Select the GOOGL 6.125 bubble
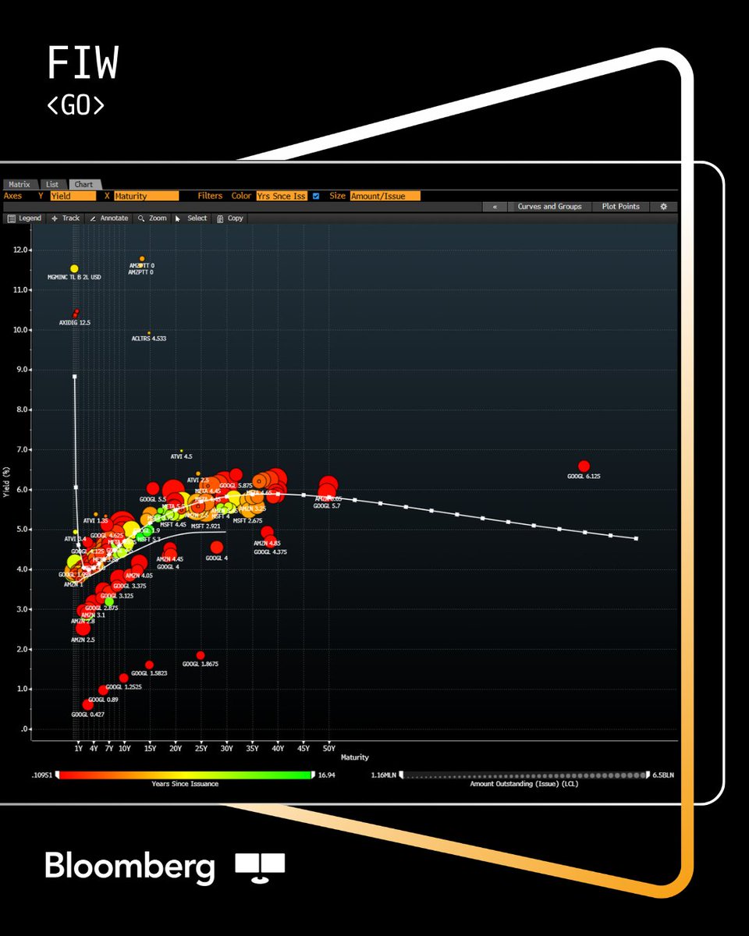The width and height of the screenshot is (749, 936). point(584,466)
